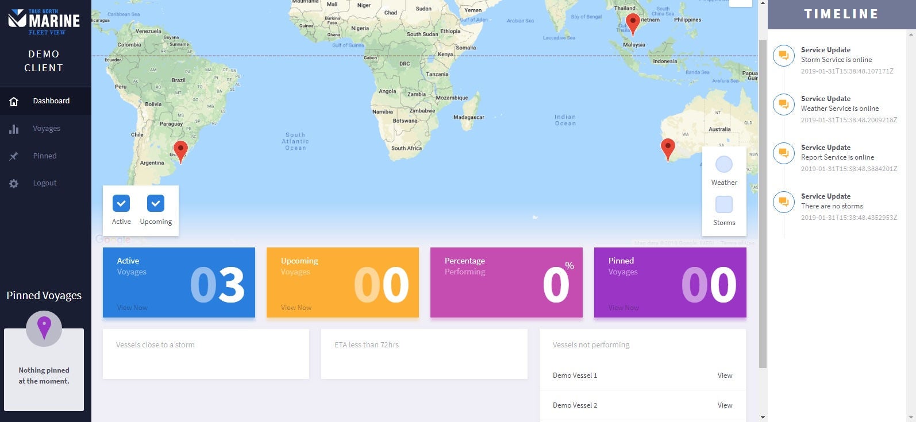Image resolution: width=916 pixels, height=422 pixels.
Task: Select the map marker in Western Australia
Action: pyautogui.click(x=668, y=149)
